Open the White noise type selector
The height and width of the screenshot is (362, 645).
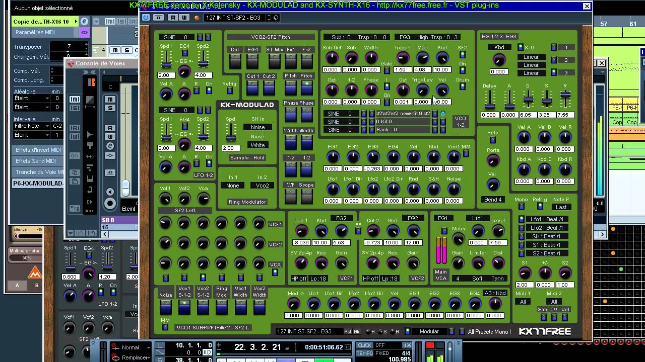257,145
